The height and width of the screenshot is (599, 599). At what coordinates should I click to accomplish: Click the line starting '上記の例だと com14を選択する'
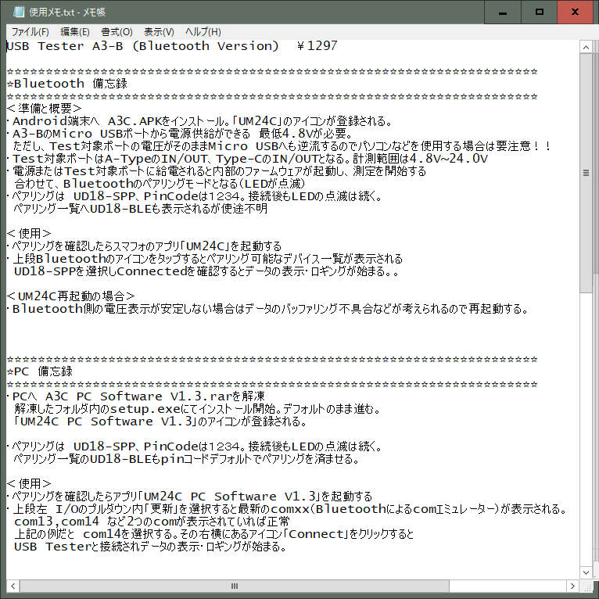click(214, 534)
